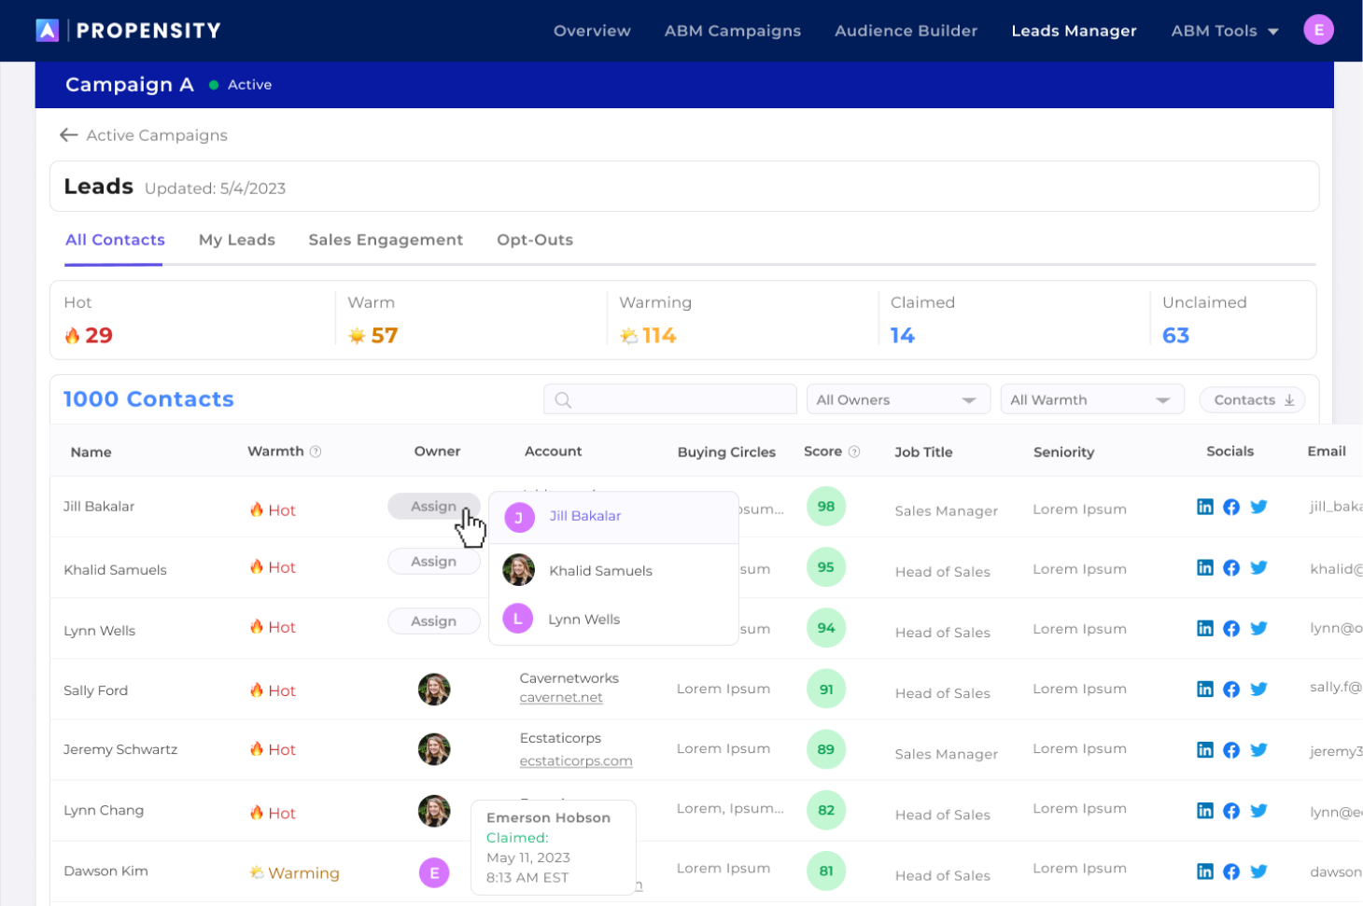Open Leads Manager in top navigation
Viewport: 1363px width, 906px height.
(1075, 31)
